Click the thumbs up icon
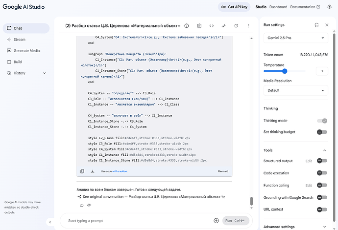Screen dimensions: 338x230 tap(81, 205)
